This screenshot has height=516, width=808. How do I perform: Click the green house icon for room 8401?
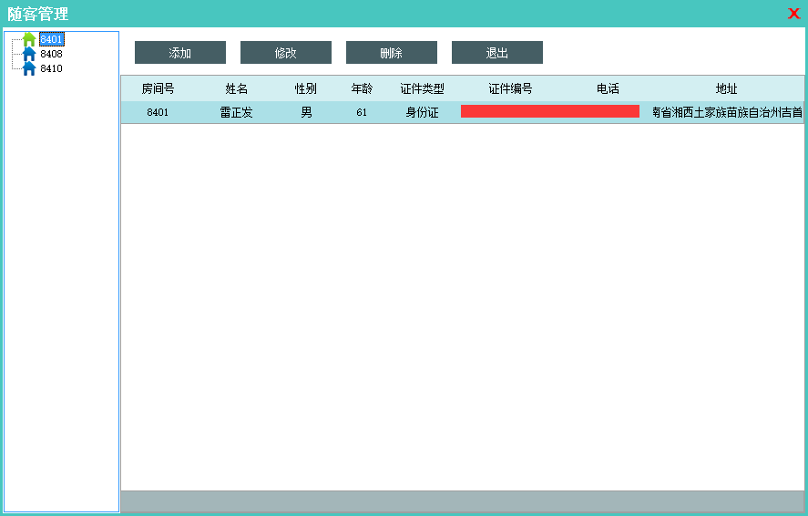(29, 39)
